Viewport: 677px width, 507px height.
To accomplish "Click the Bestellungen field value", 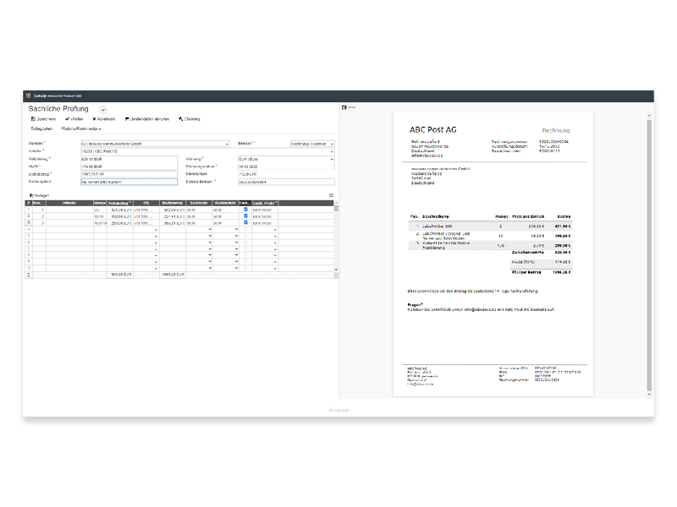I will pos(248,174).
